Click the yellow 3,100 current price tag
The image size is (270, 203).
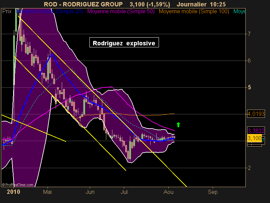pyautogui.click(x=254, y=138)
